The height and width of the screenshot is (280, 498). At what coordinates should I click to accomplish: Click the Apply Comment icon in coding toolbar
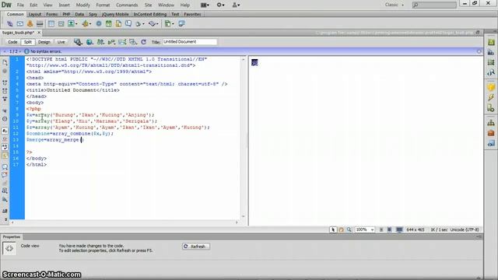pos(5,166)
